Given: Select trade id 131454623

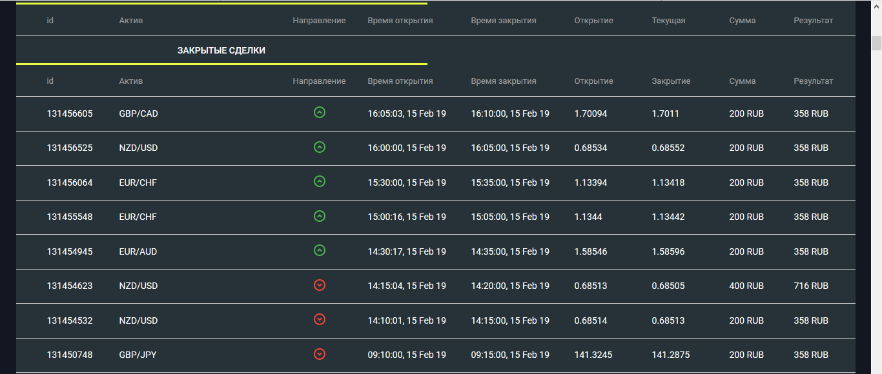Looking at the screenshot, I should [x=70, y=286].
